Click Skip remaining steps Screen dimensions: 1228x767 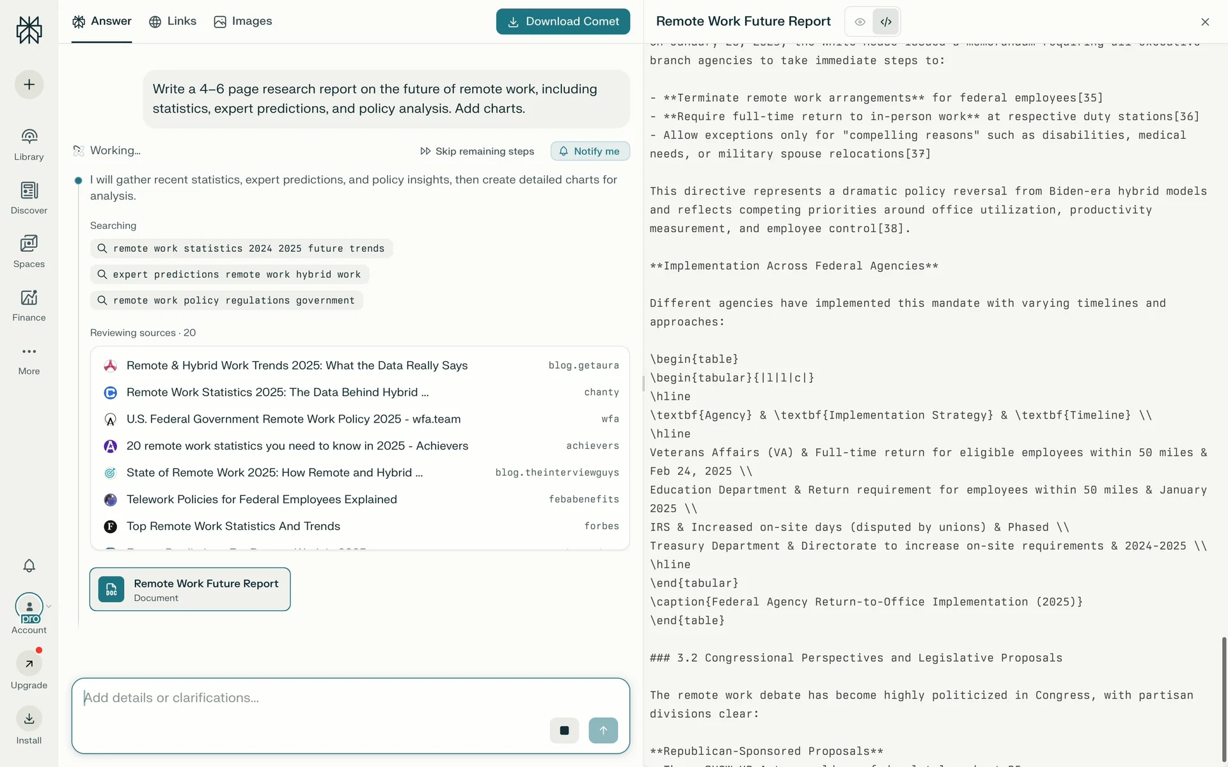[477, 151]
